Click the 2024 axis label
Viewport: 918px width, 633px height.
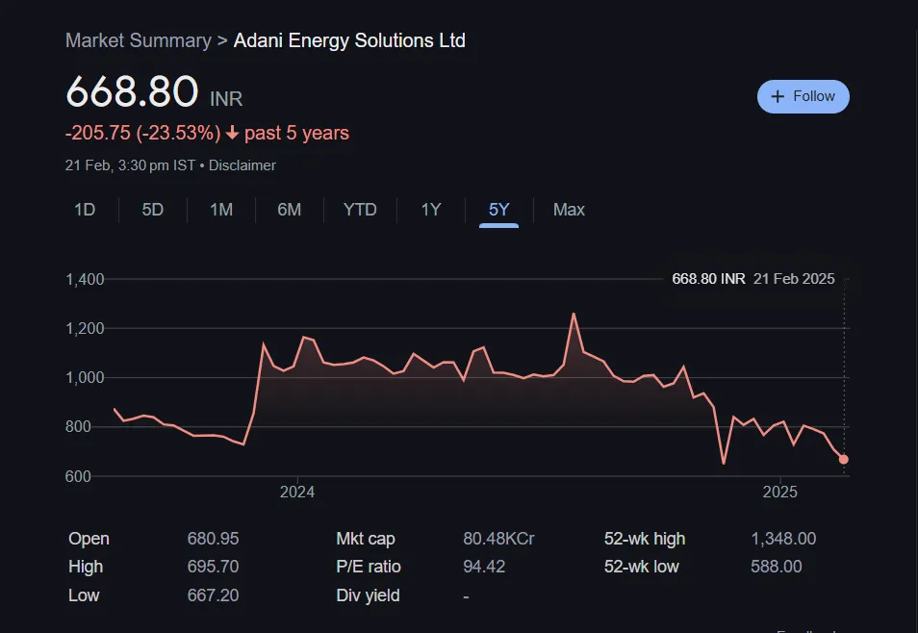296,492
